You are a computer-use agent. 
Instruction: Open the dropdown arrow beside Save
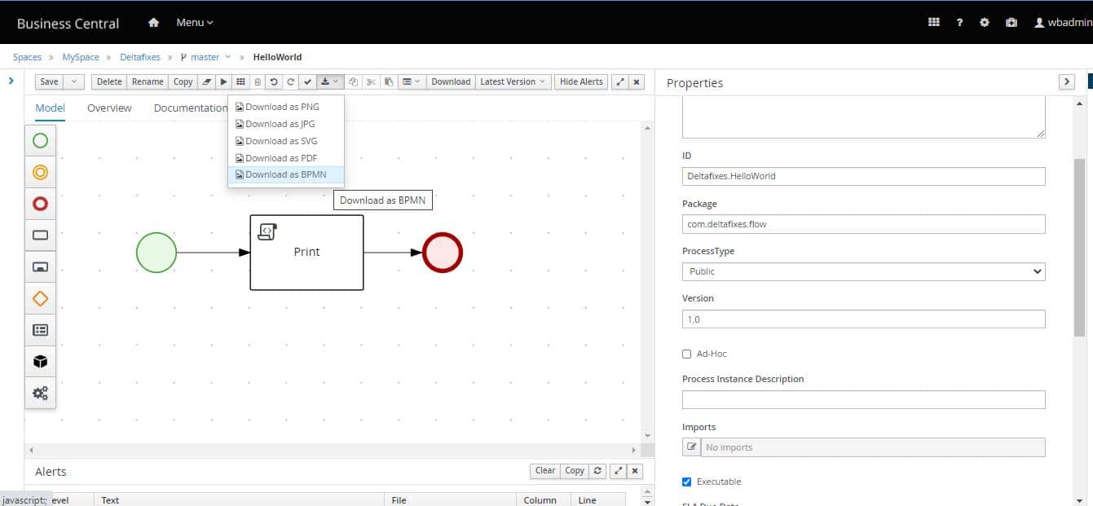tap(73, 81)
